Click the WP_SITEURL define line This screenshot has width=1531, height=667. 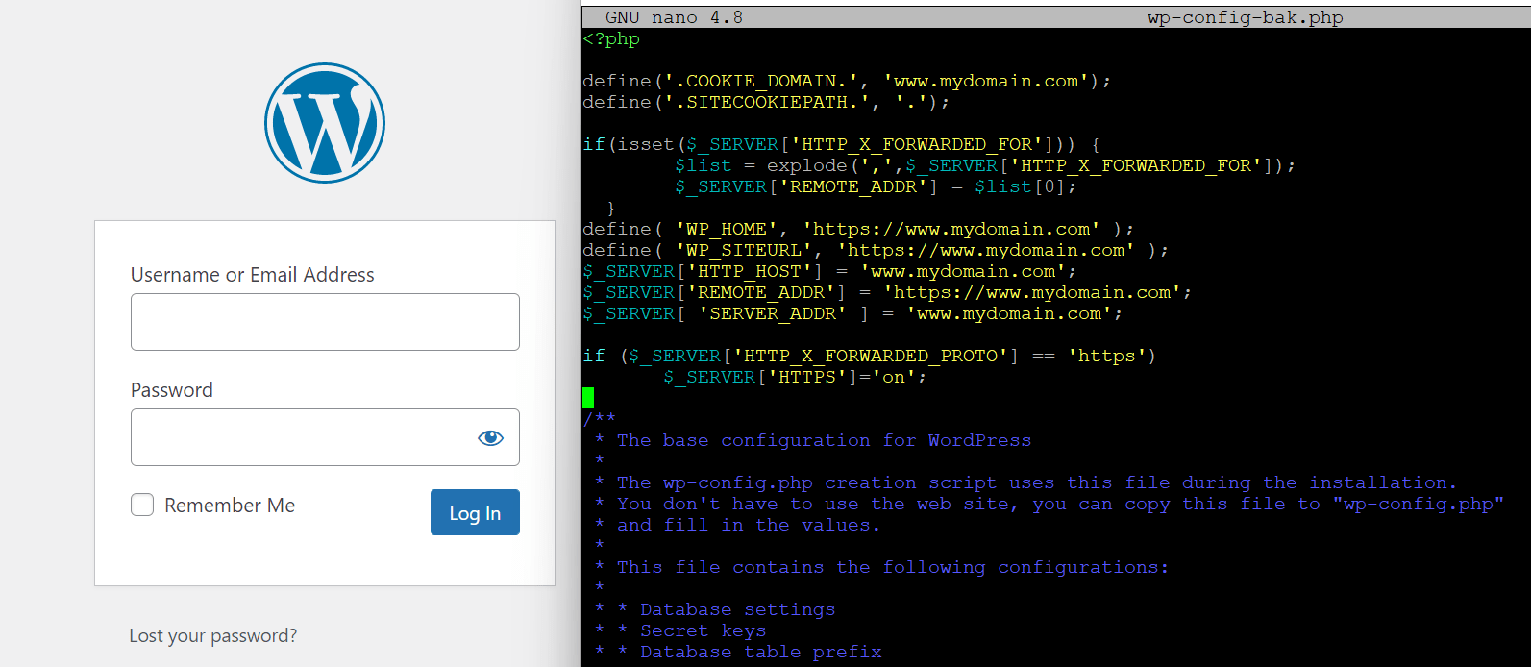(x=876, y=251)
